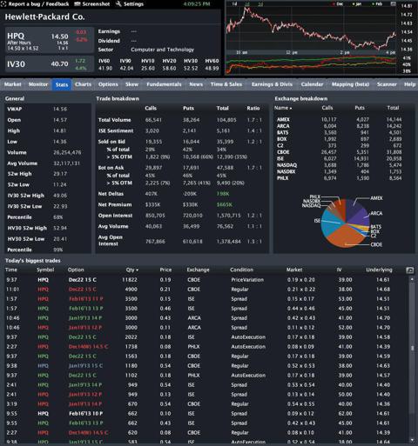
Task: Open the Options tab
Action: click(x=108, y=84)
